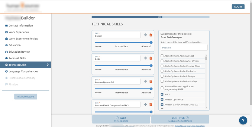
Task: Click the PREVIEW RESUME button
Action: click(26, 97)
